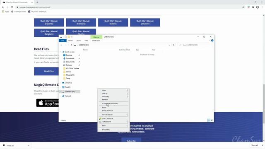
Task: Open the TortoiseSVN submenu
Action: 113,122
